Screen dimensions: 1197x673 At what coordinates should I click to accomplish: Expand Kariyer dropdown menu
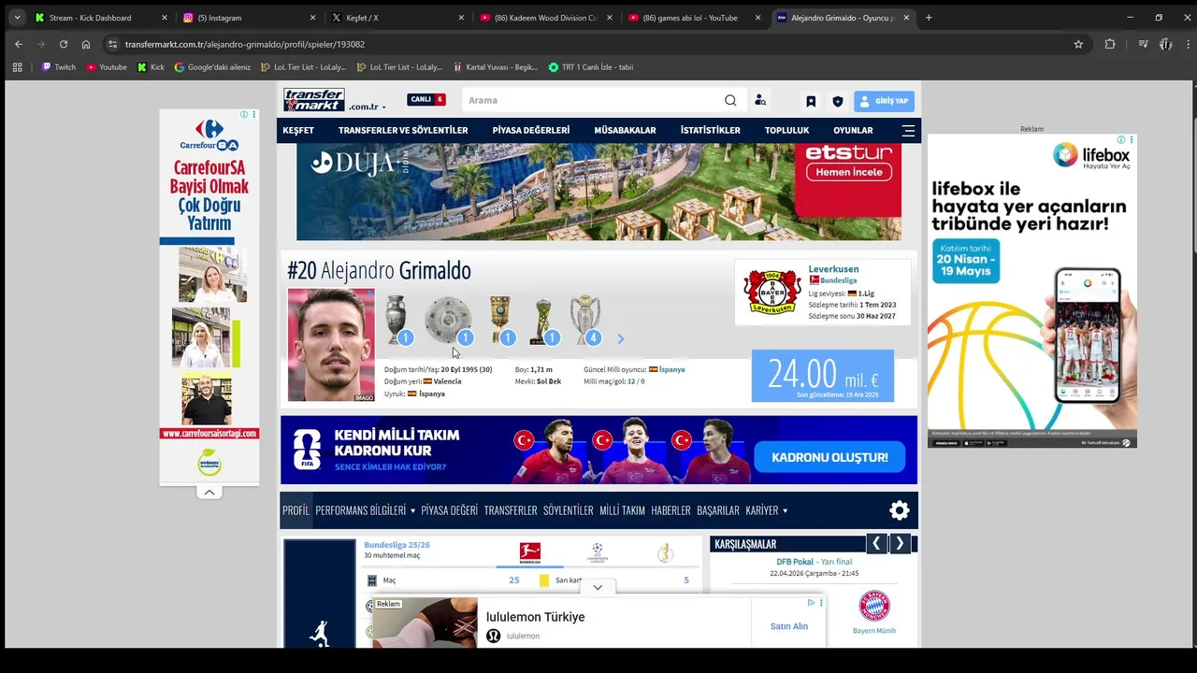tap(767, 510)
